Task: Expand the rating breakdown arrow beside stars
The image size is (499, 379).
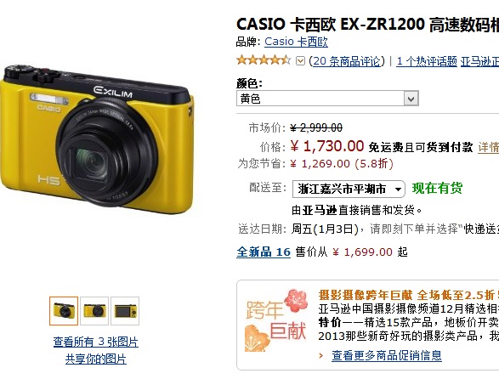Action: coord(300,61)
